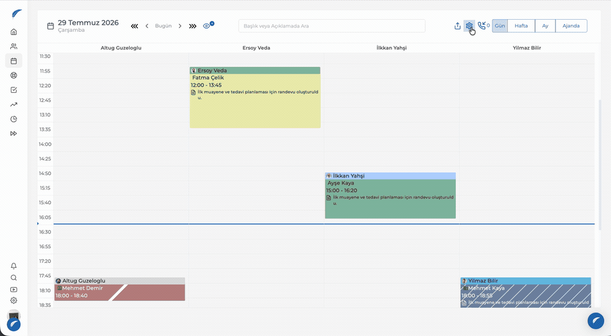The image size is (611, 336).
Task: Click the title or description search field
Action: [332, 26]
